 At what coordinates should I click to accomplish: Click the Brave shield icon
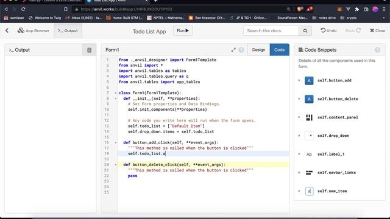coord(299,9)
